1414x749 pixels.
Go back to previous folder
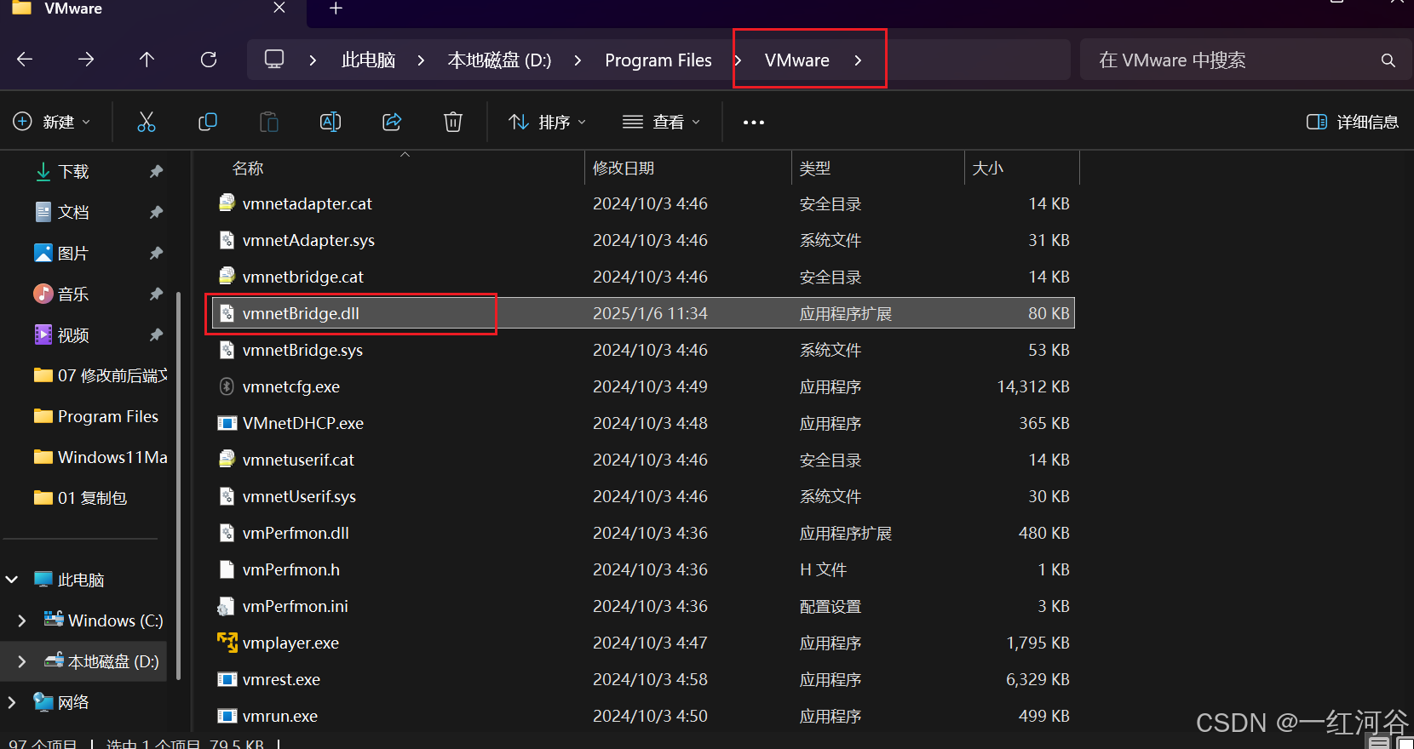click(x=25, y=60)
